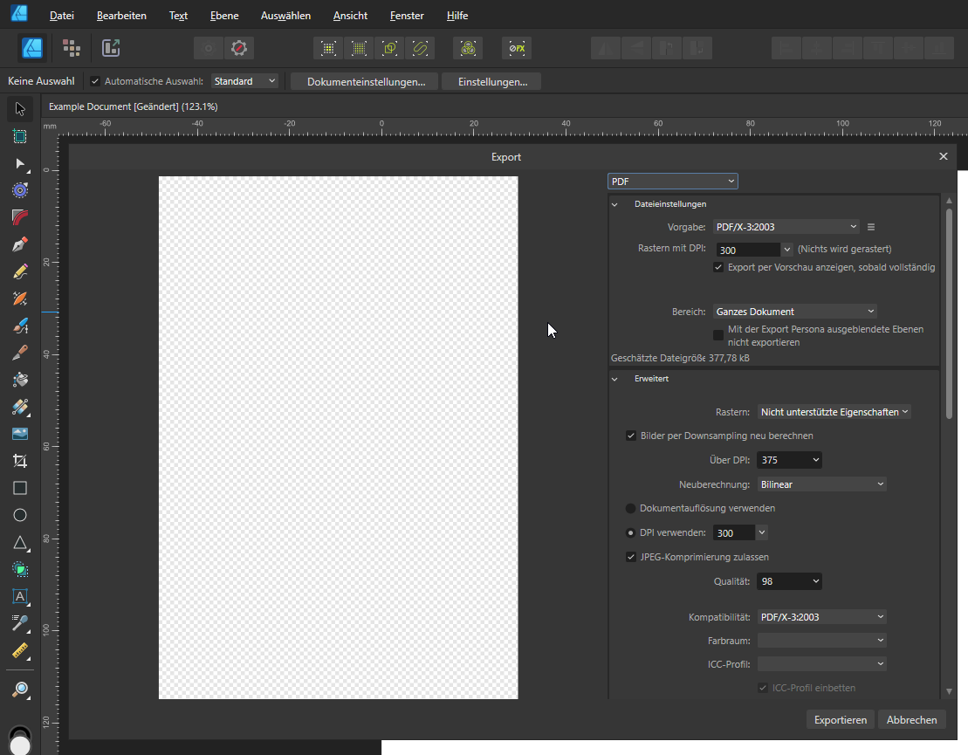Disable 'JPEG-Komprimierung zulassen' checkbox
968x755 pixels.
coord(631,557)
